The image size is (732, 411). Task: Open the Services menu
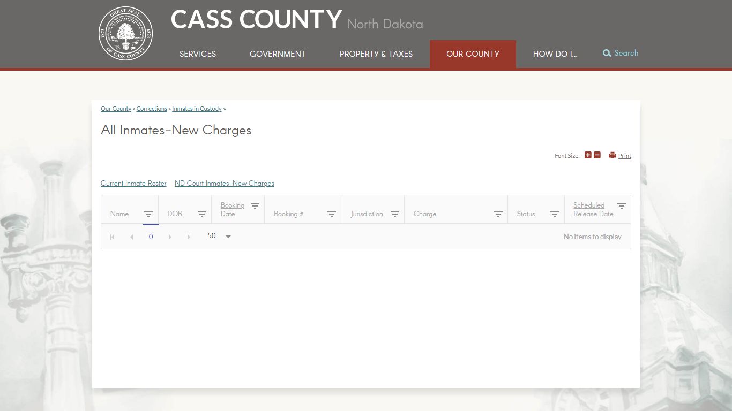coord(198,54)
